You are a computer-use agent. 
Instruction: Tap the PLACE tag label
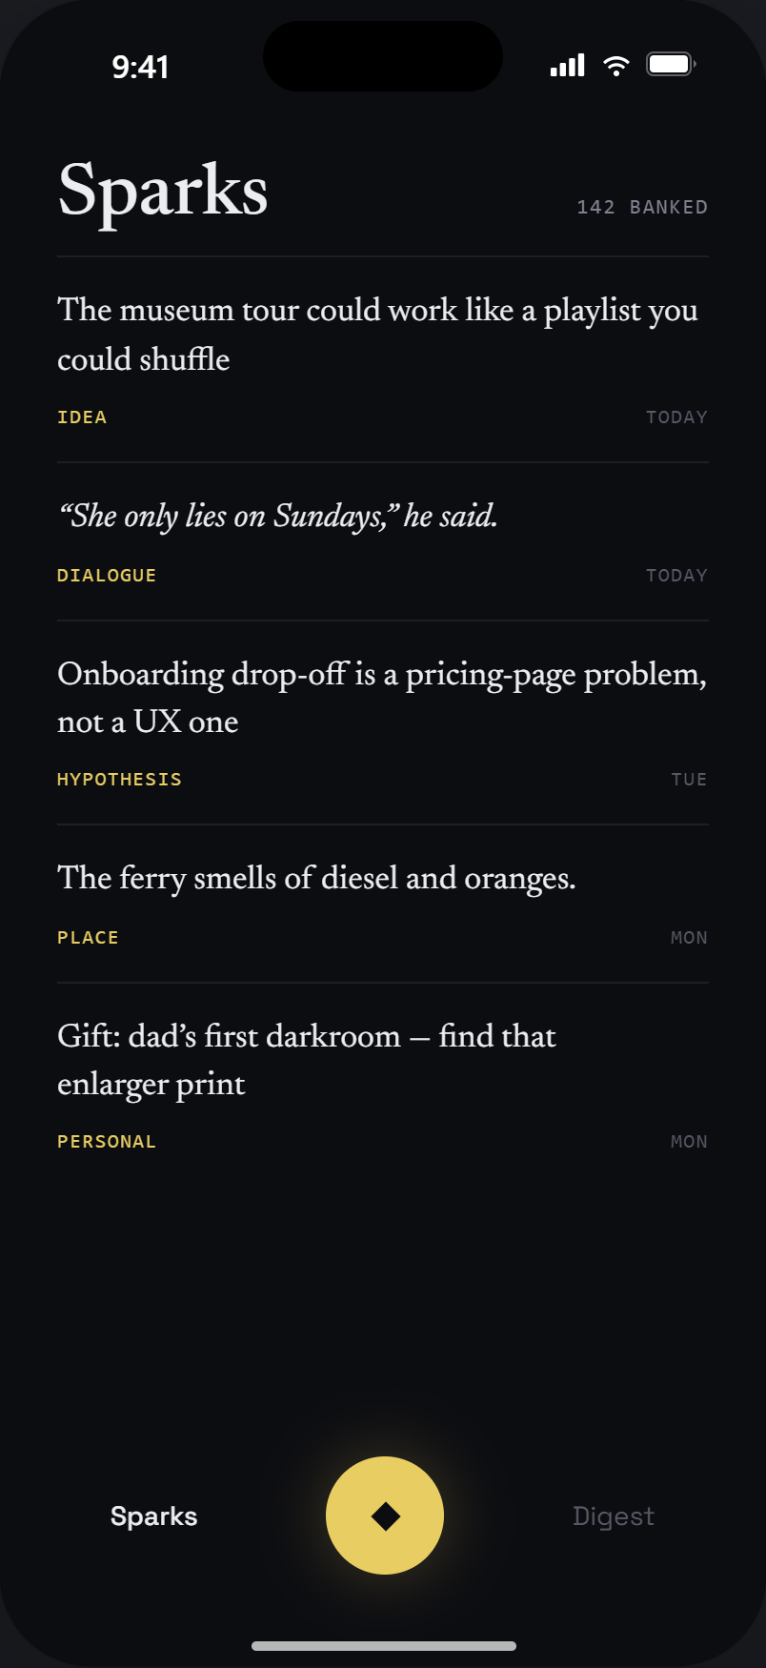coord(88,937)
